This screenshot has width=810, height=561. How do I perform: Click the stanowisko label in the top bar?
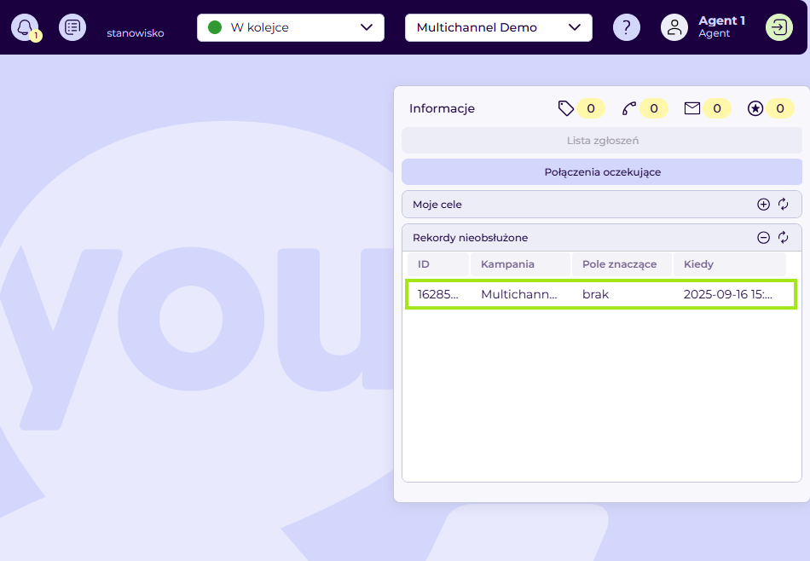[136, 33]
